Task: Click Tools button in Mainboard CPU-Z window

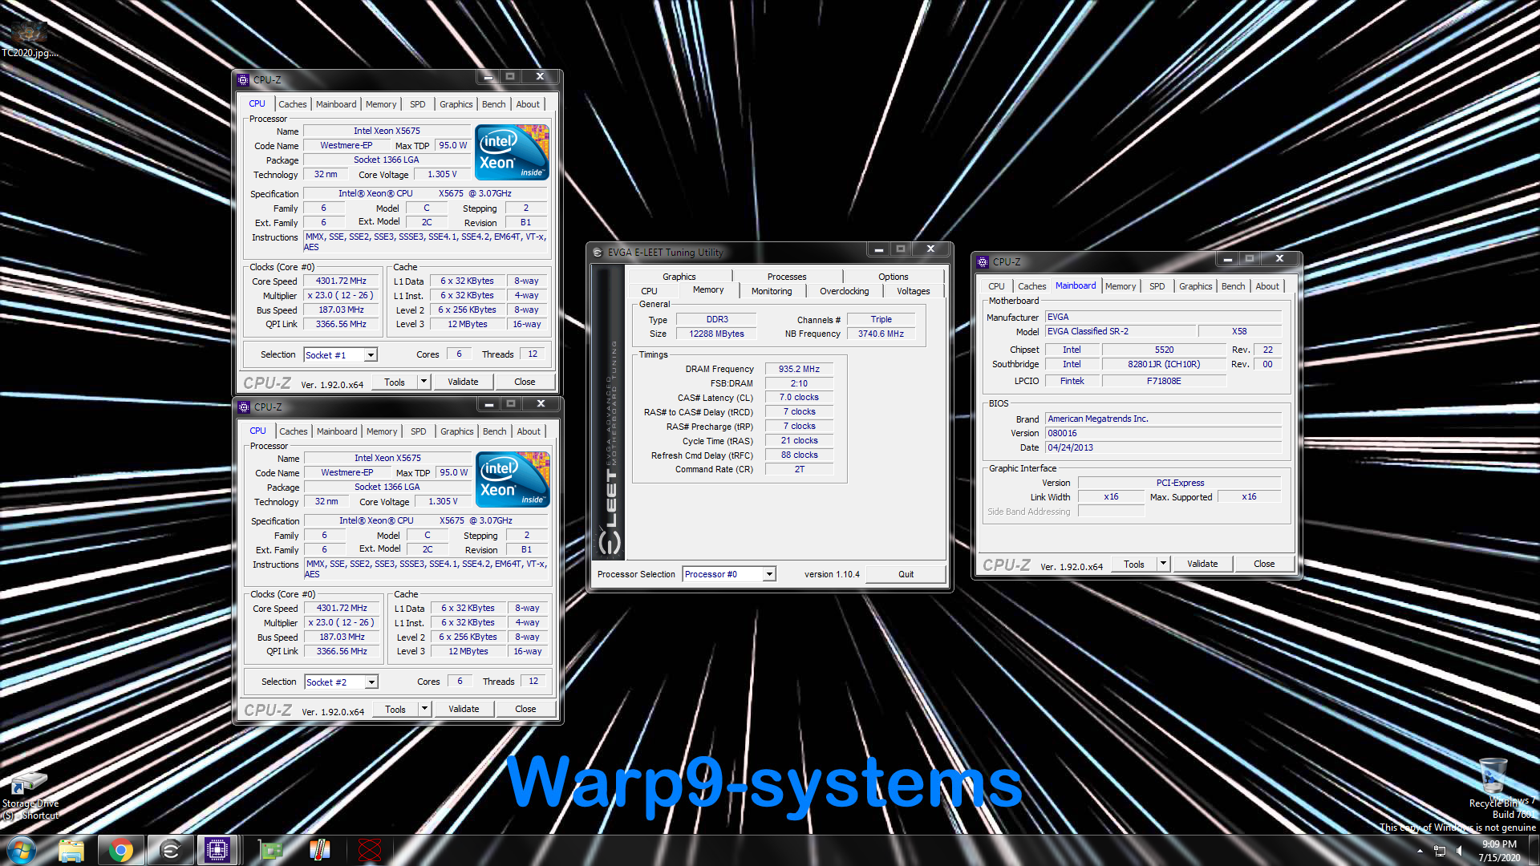Action: pos(1134,564)
